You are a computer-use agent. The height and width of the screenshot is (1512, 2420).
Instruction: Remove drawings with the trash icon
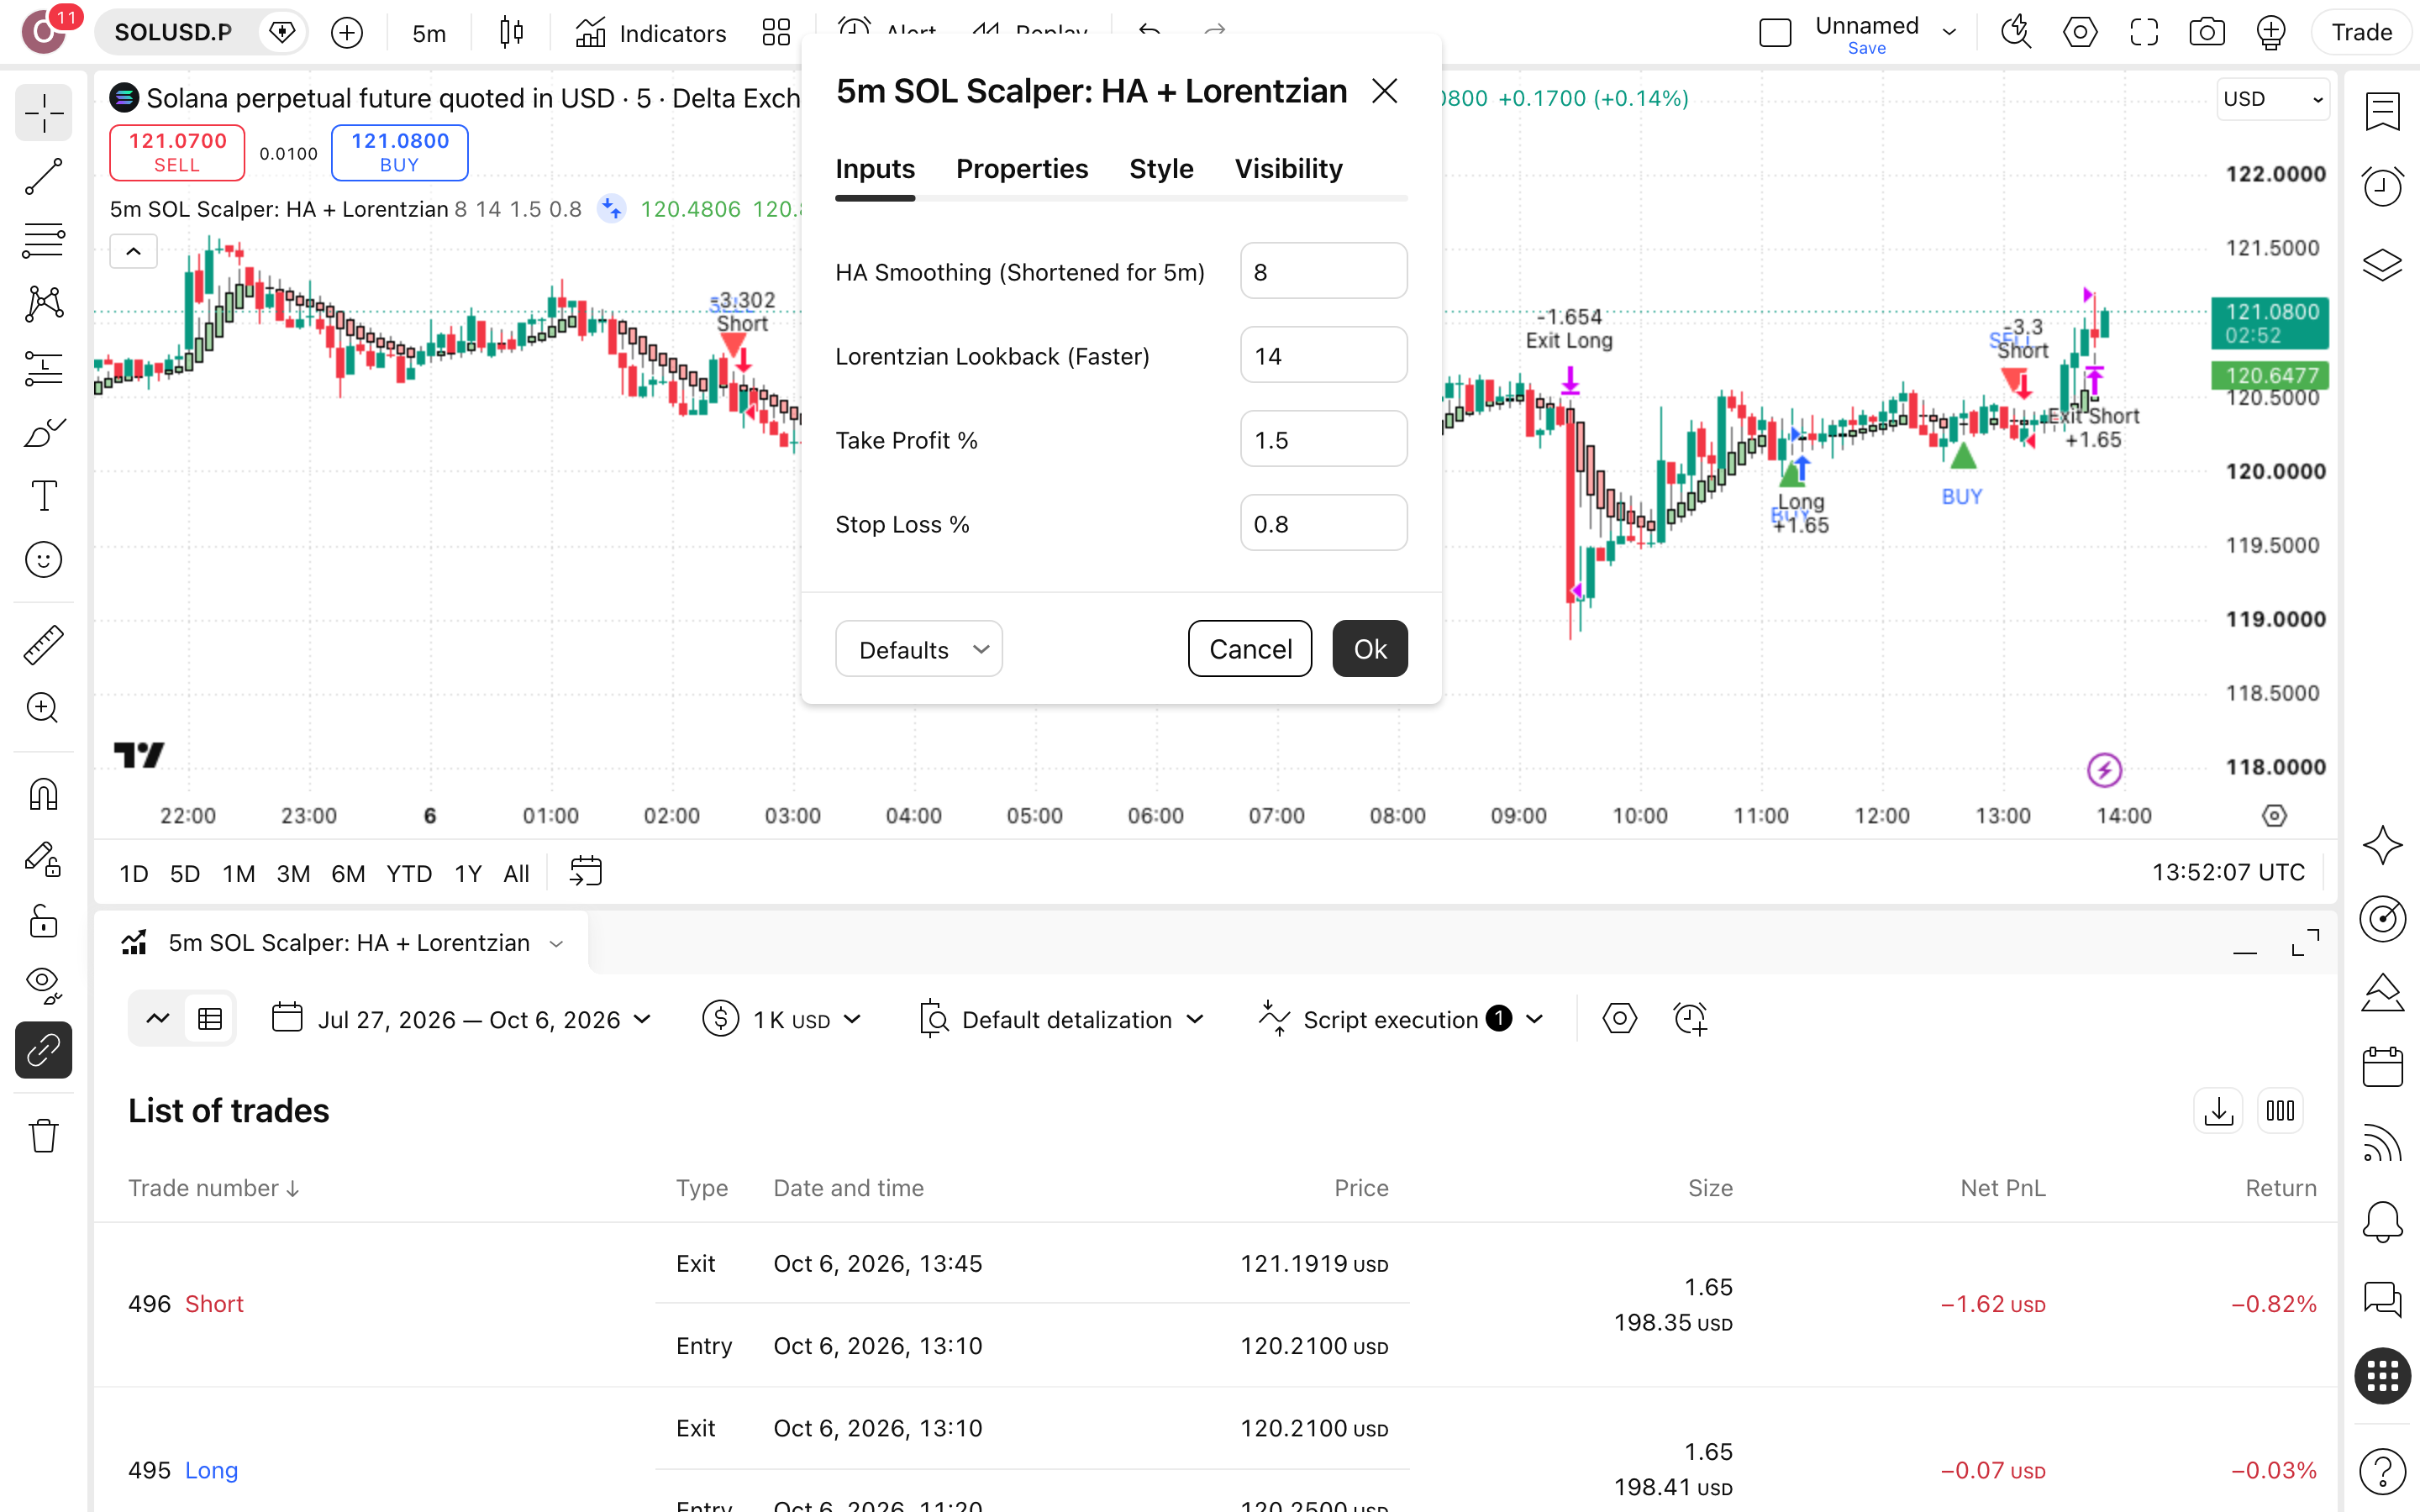(x=43, y=1136)
